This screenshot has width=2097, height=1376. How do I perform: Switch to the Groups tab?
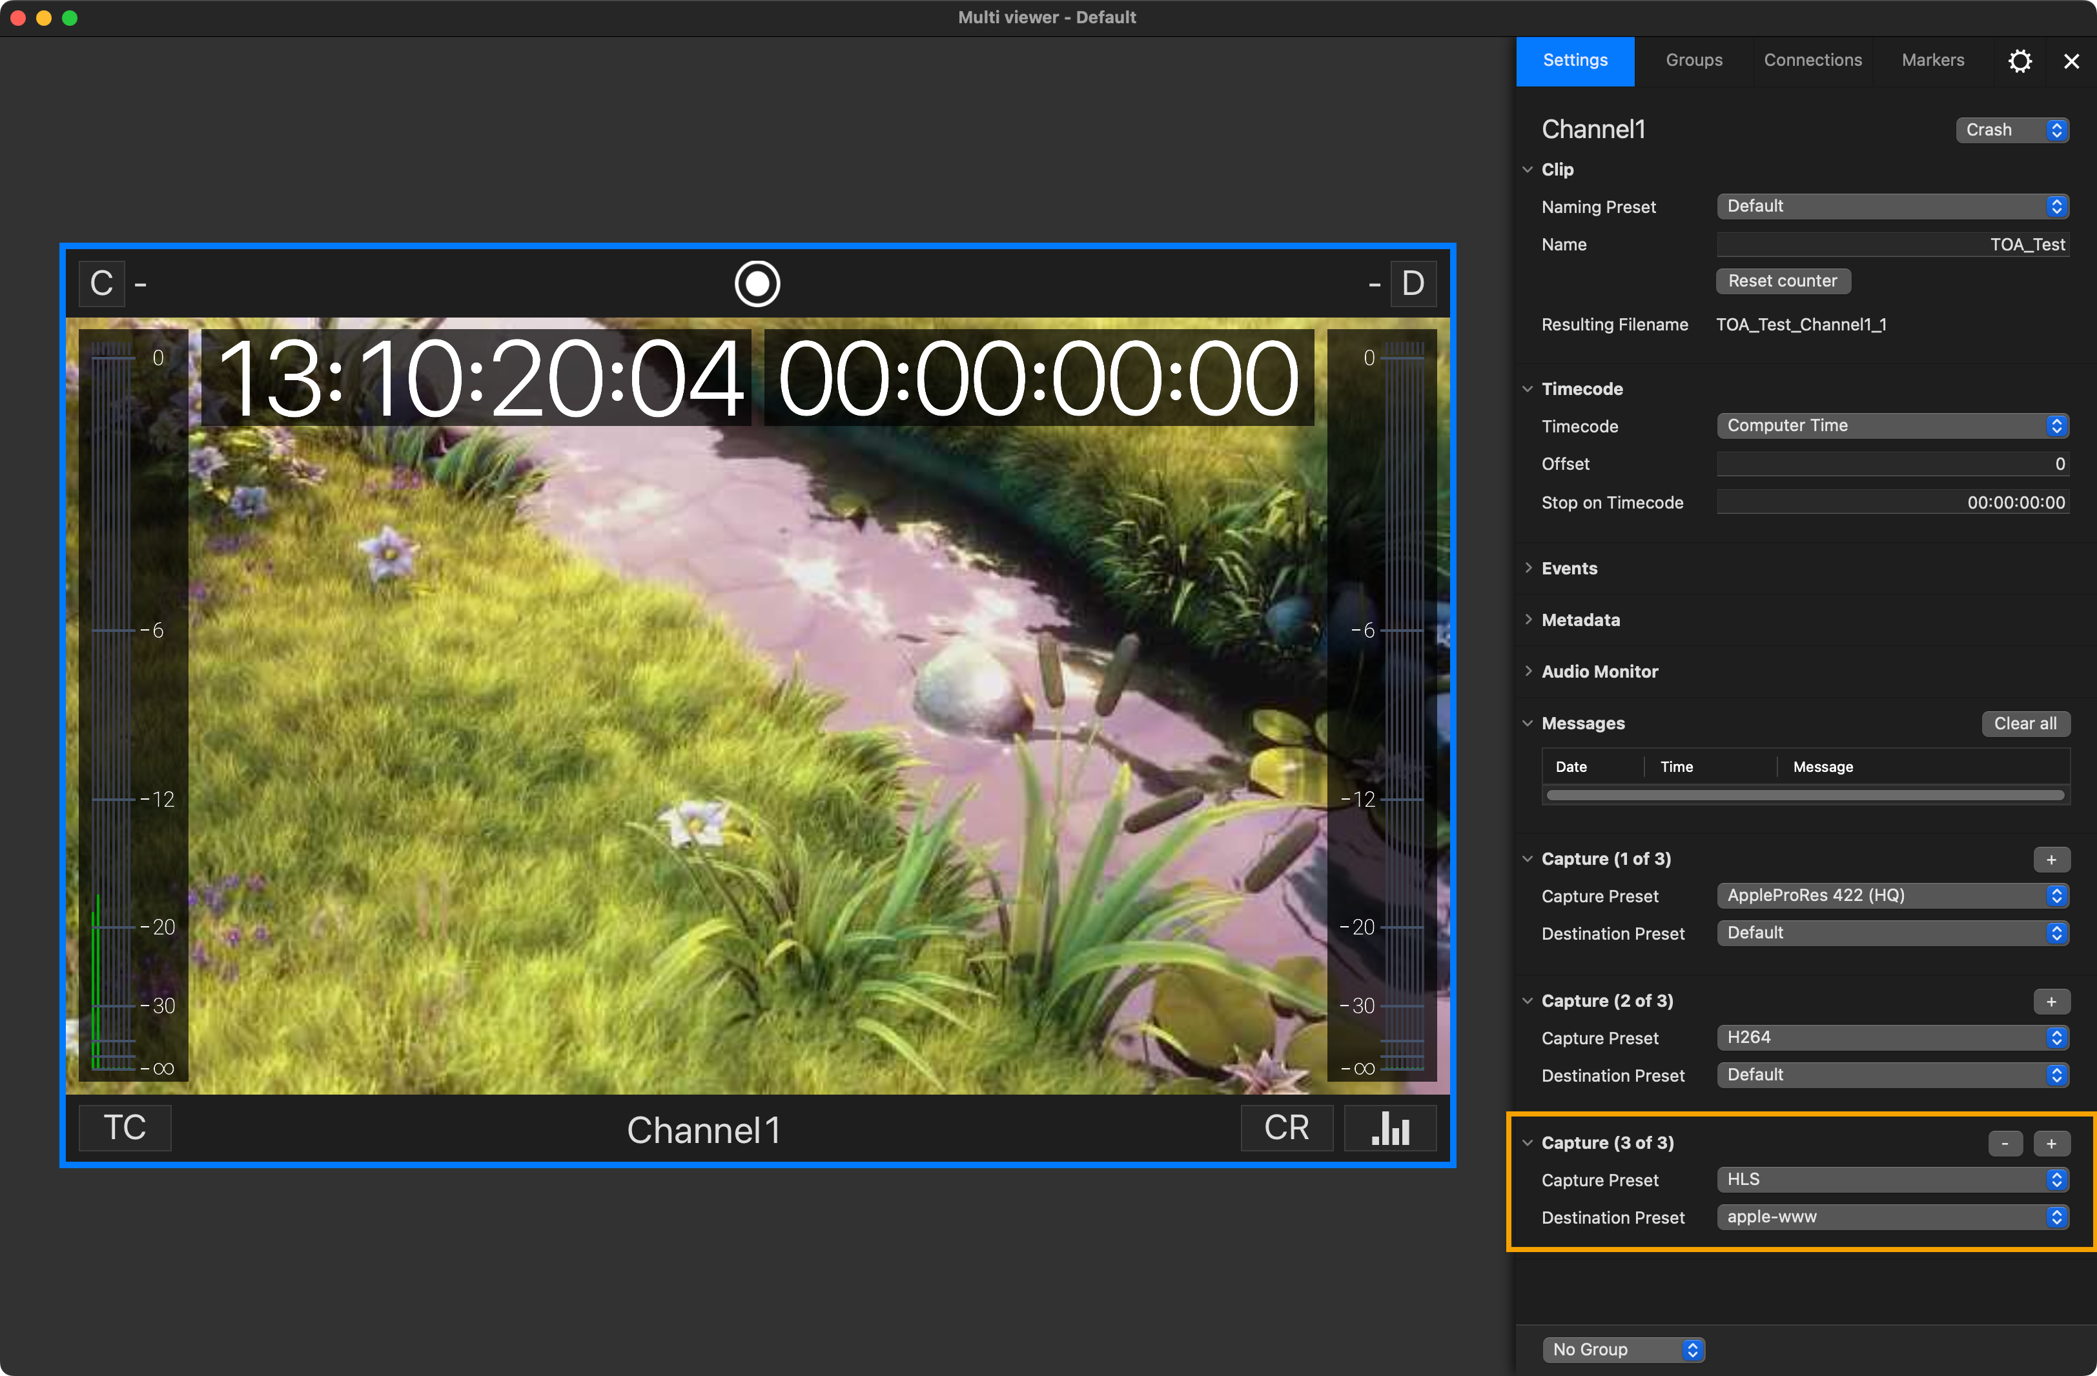click(1693, 61)
